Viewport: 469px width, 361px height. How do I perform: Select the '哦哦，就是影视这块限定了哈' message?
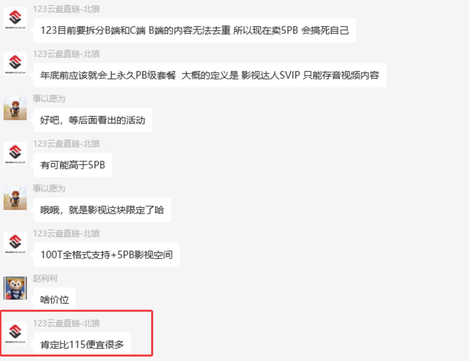[x=102, y=210]
